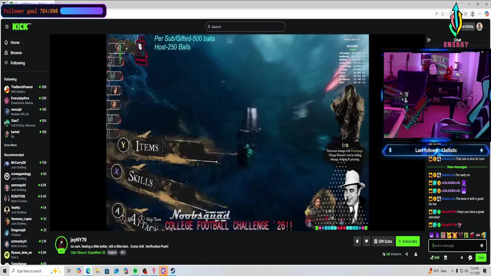Click the English language tag
The width and height of the screenshot is (491, 276).
pos(112,253)
